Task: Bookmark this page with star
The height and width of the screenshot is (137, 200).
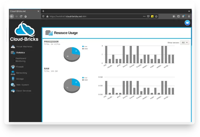Action: click(x=156, y=16)
